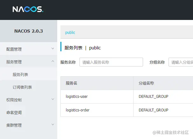The height and width of the screenshot is (139, 193).
Task: Open the 集群管理 sidebar menu
Action: pyautogui.click(x=29, y=125)
